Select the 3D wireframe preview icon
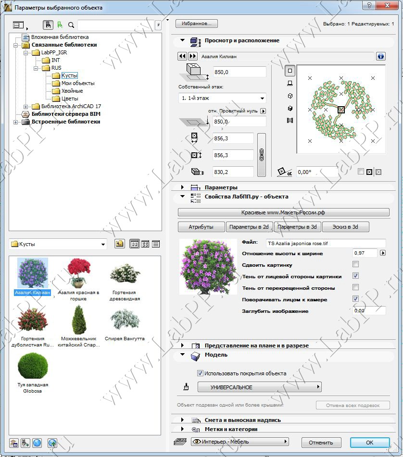The height and width of the screenshot is (457, 403). point(290,96)
